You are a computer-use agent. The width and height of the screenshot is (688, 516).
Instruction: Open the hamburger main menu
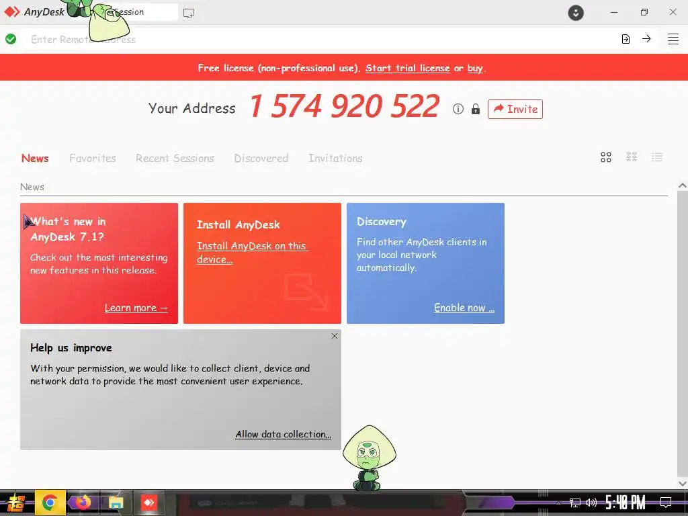point(673,39)
